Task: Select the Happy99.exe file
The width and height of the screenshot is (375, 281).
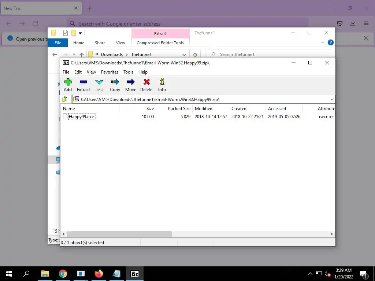Action: tap(81, 117)
